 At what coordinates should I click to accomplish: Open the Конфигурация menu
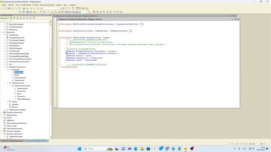(26, 5)
